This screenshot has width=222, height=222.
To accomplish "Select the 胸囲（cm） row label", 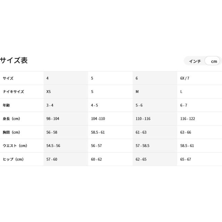I will (x=11, y=132).
